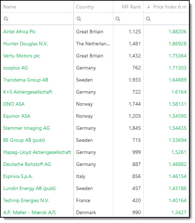Open Hapag-Lloyd Aktiengesellschaft link
The height and width of the screenshot is (223, 195).
(x=37, y=152)
